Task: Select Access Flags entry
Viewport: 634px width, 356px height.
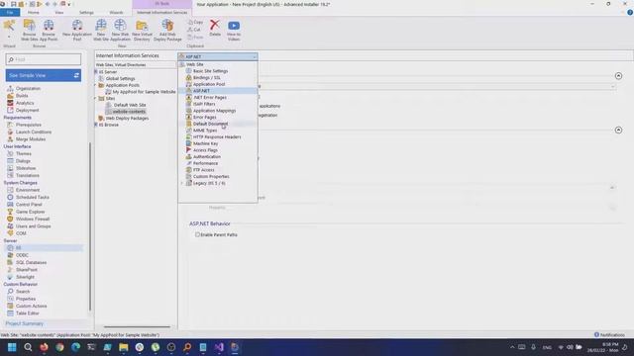Action: [x=205, y=150]
